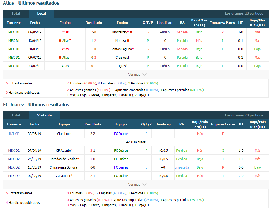Open Los últimos 20 partidos selector for Atlas
The width and height of the screenshot is (271, 209).
pyautogui.click(x=244, y=14)
